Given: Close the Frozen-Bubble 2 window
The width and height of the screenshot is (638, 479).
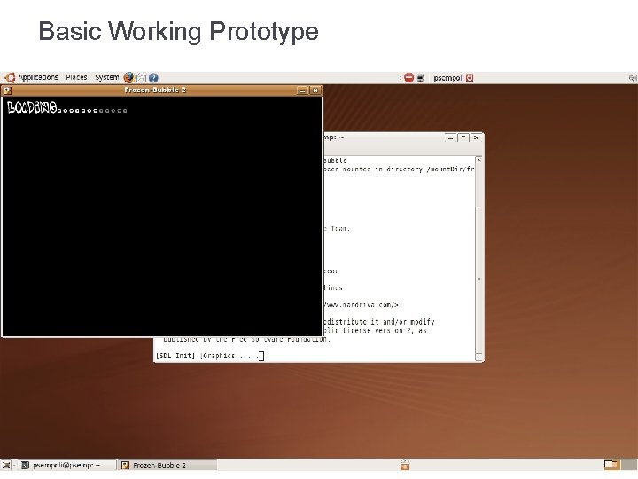Looking at the screenshot, I should (315, 90).
